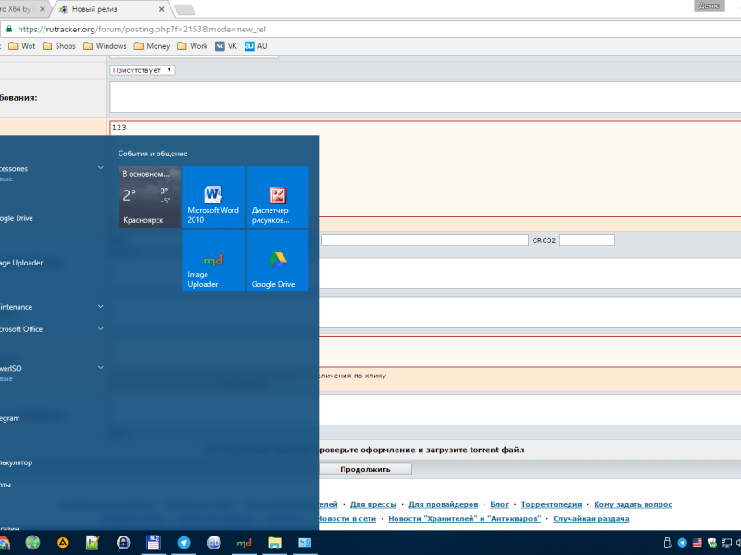Open the Новости в сети link
The height and width of the screenshot is (555, 741).
point(347,519)
